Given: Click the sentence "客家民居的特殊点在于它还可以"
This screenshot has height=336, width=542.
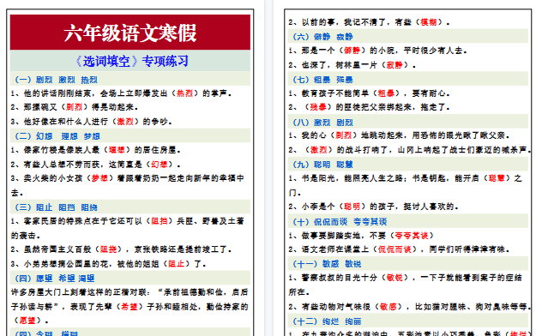Looking at the screenshot, I should point(83,221).
